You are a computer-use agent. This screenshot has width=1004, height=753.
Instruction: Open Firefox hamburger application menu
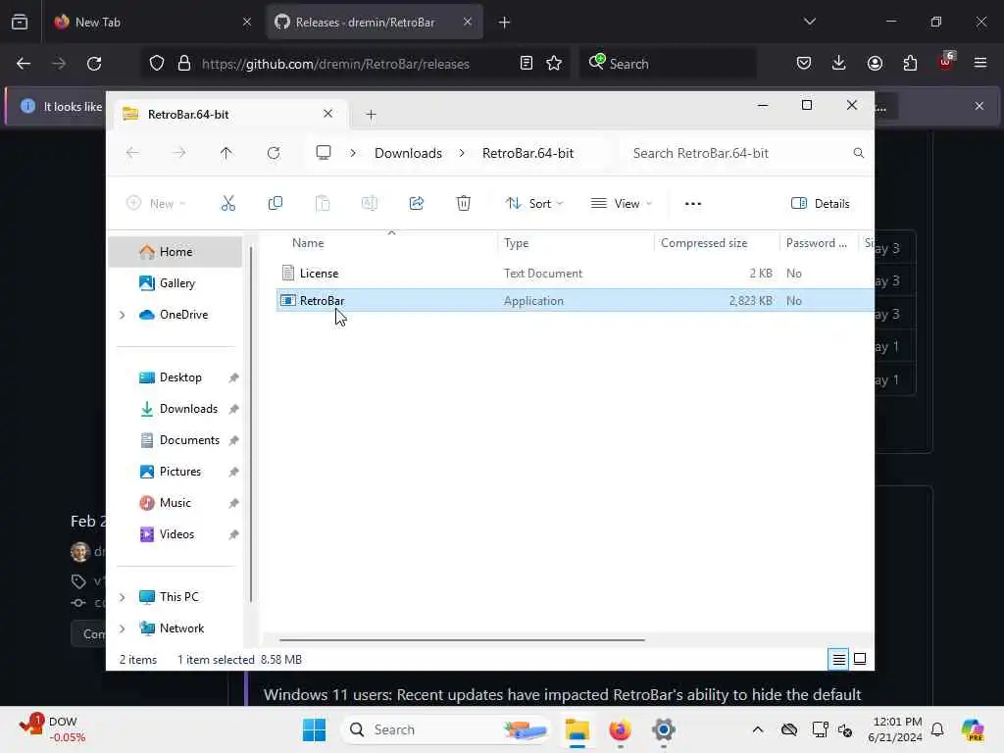980,63
